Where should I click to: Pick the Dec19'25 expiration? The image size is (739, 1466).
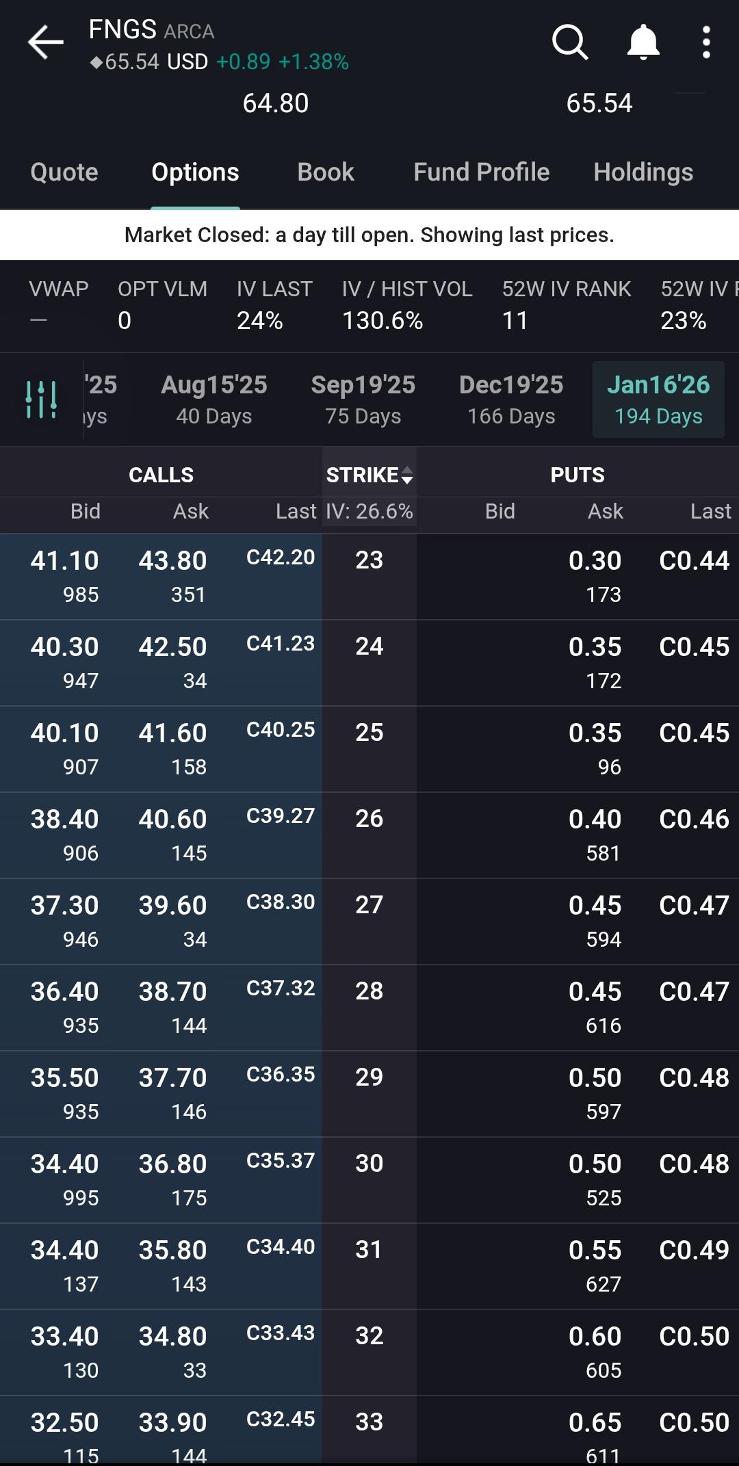pos(511,400)
